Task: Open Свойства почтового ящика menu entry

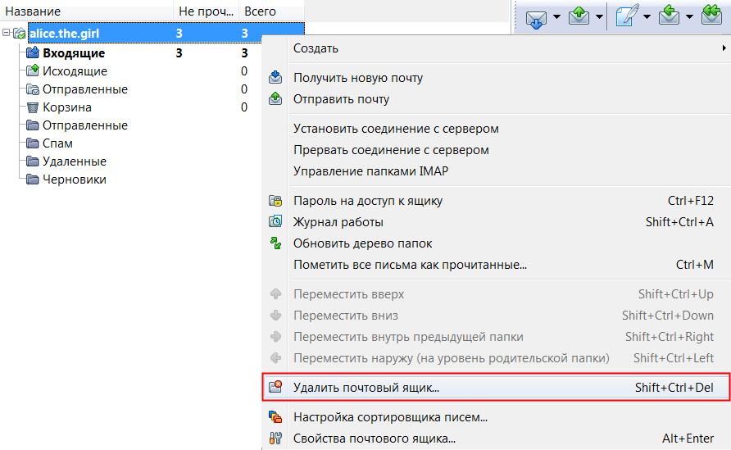Action: [374, 439]
